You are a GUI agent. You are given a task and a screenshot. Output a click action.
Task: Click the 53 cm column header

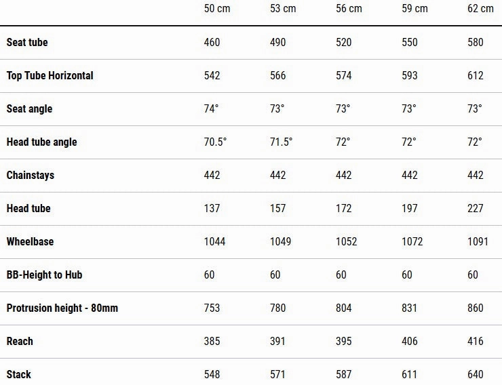(283, 9)
